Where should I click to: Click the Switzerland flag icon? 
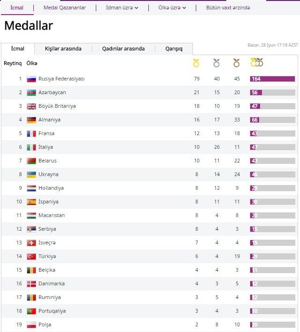(x=31, y=243)
